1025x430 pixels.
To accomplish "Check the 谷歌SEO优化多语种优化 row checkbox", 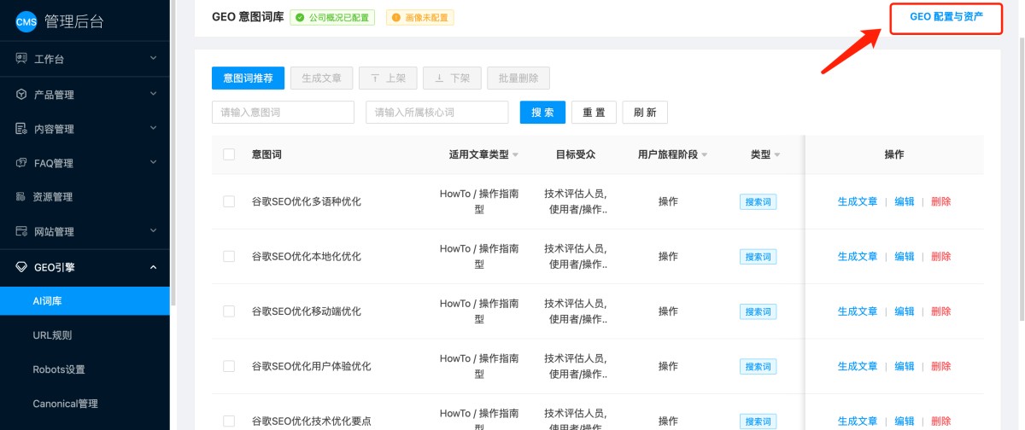I will [x=229, y=201].
